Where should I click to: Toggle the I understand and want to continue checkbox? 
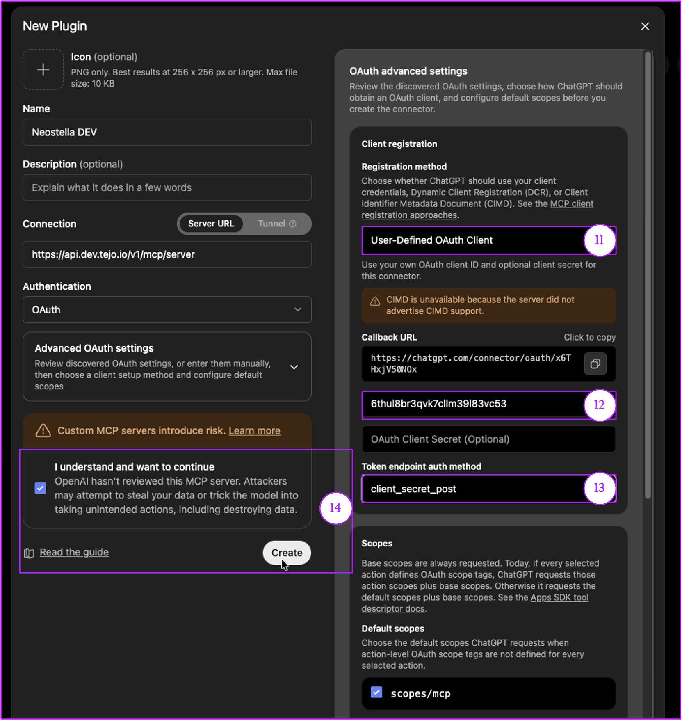tap(41, 488)
